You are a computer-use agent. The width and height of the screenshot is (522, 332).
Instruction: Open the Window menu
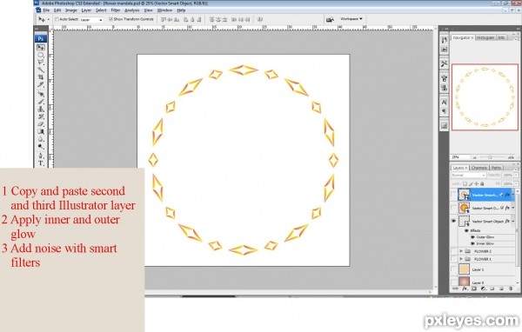click(164, 10)
